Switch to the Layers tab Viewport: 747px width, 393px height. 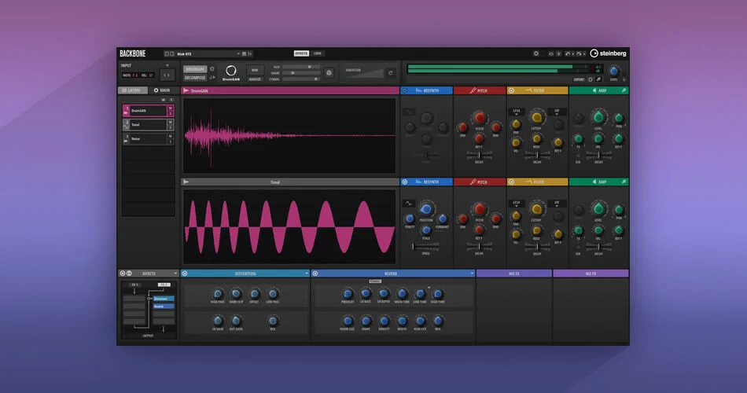coord(133,90)
